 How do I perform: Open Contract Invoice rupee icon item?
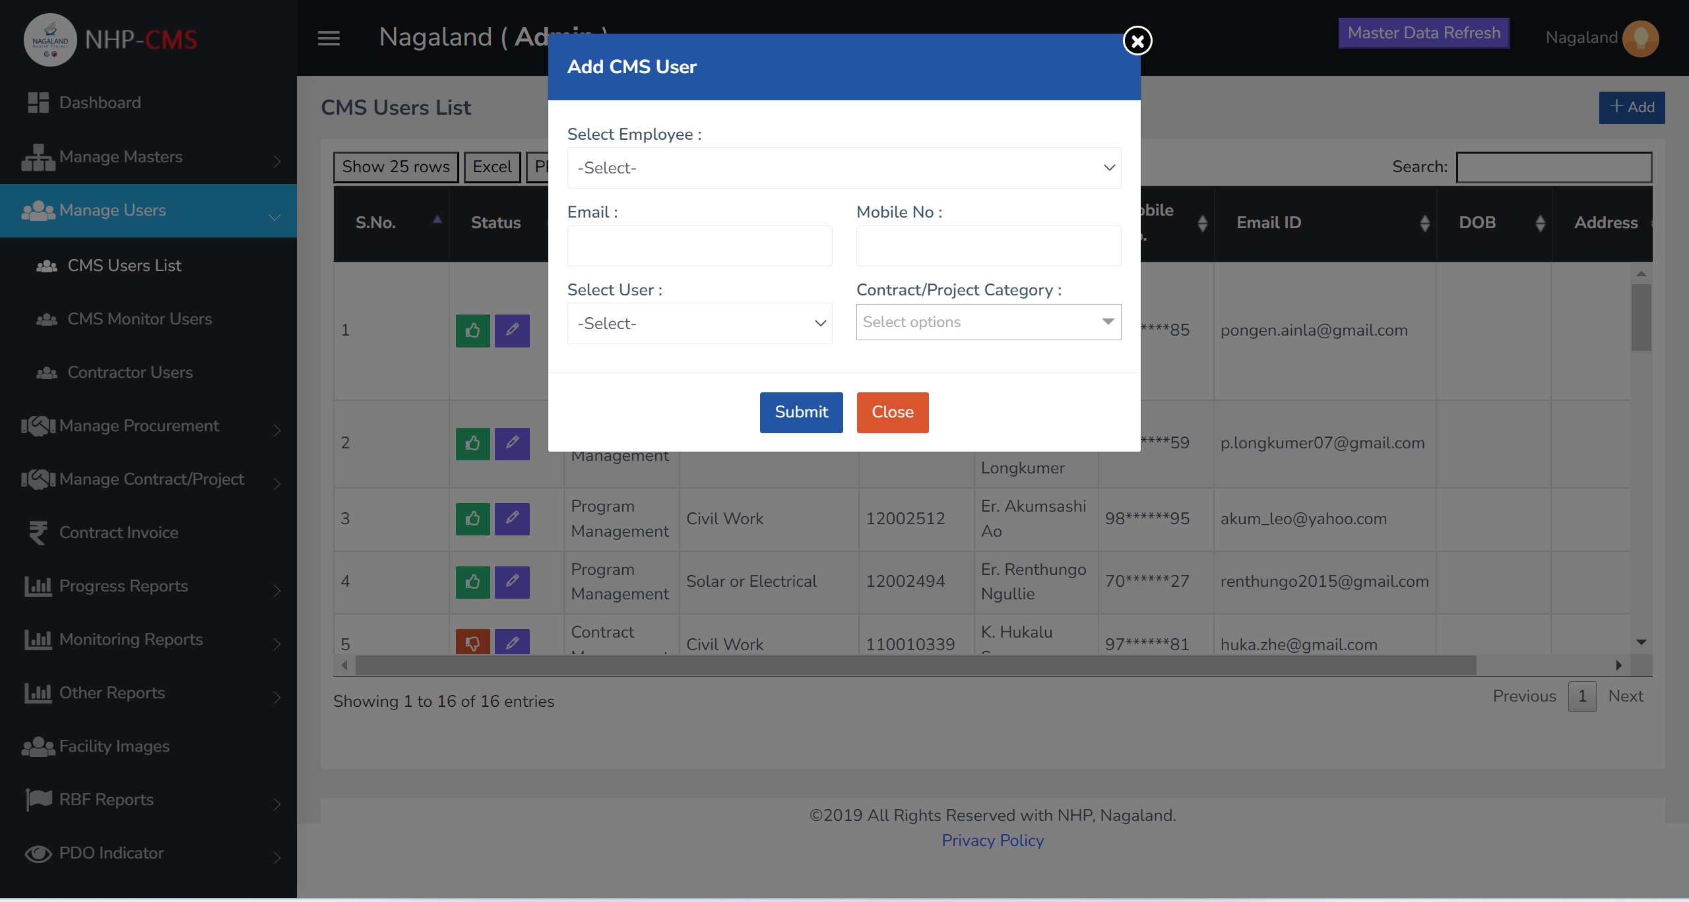tap(38, 532)
